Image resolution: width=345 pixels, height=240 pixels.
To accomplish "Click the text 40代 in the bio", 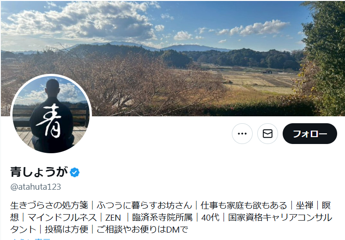I will pos(210,217).
